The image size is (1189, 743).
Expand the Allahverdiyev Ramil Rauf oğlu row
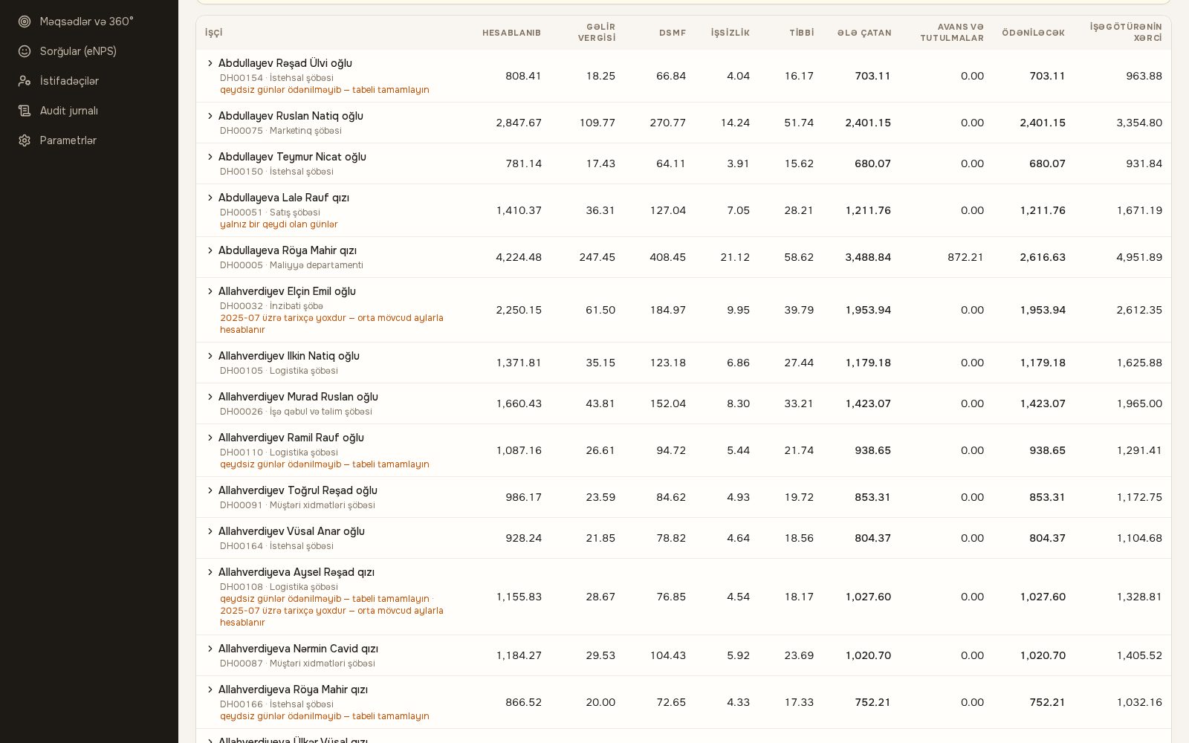coord(210,438)
